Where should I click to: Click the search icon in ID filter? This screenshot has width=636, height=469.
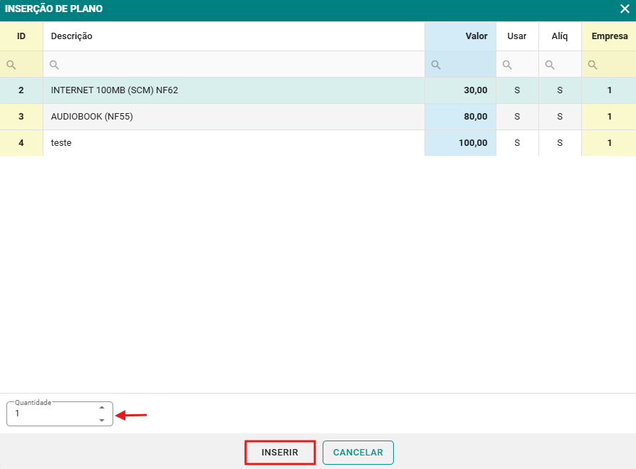pyautogui.click(x=11, y=65)
